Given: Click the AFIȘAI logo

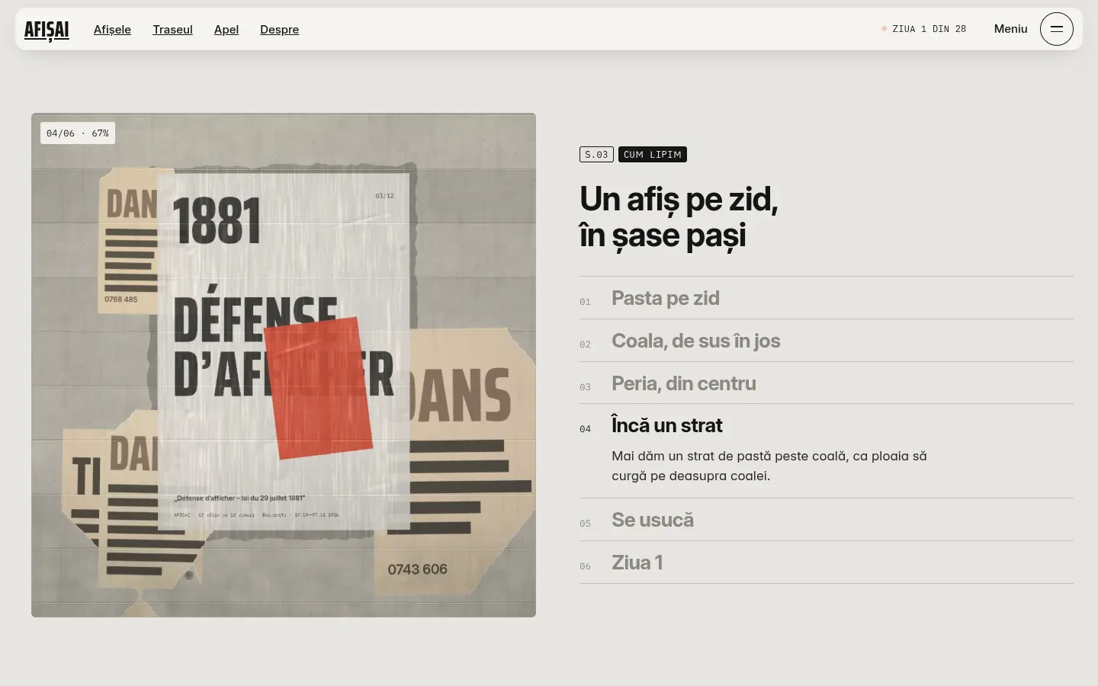Looking at the screenshot, I should pos(47,30).
